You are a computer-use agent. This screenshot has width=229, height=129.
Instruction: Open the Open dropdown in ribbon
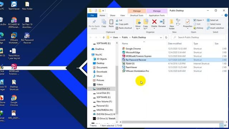click(199, 20)
